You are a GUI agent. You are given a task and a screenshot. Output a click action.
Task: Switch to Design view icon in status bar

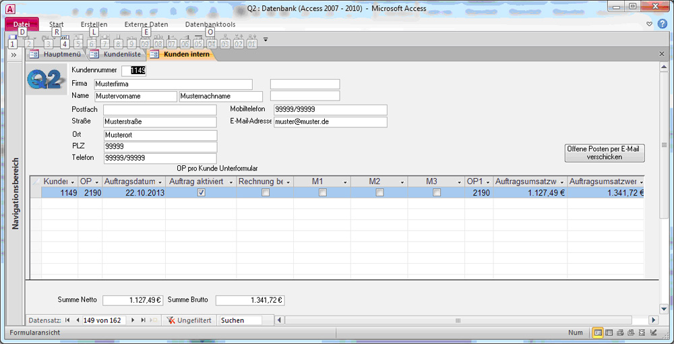[x=653, y=333]
